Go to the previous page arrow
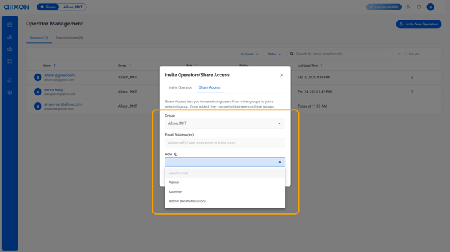The height and width of the screenshot is (252, 450). pos(398,54)
